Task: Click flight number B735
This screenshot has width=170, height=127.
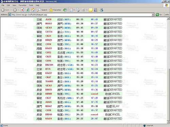Action: tap(48, 69)
